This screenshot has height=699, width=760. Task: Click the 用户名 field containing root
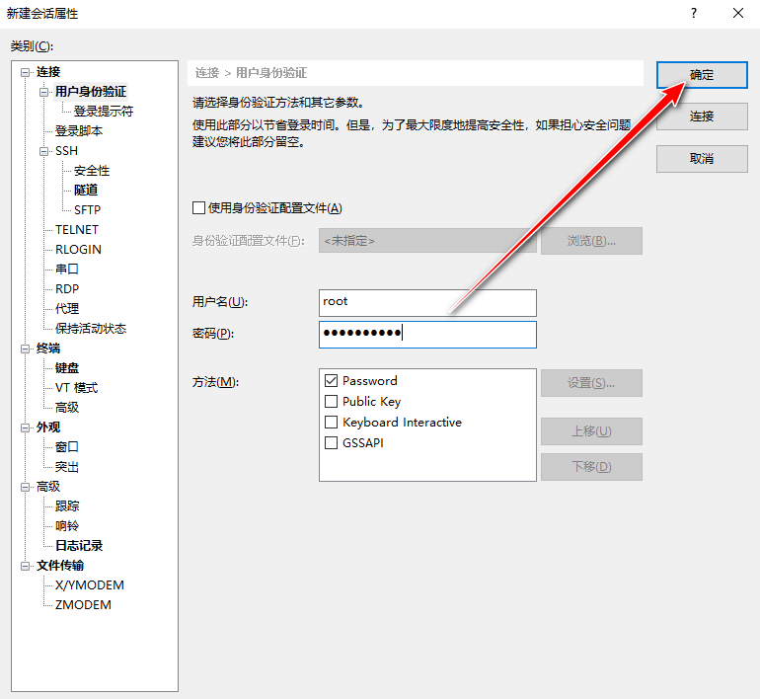(x=427, y=303)
